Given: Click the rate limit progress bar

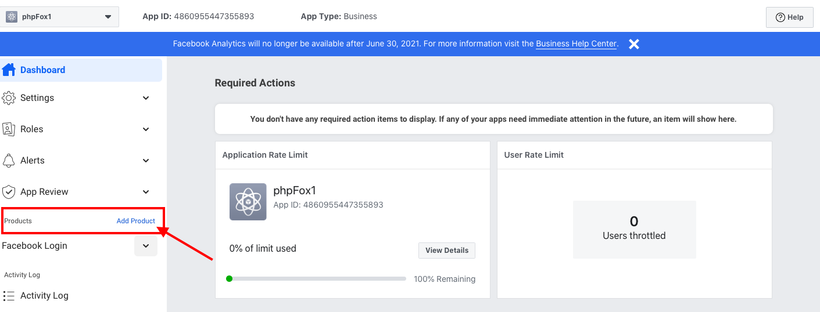Looking at the screenshot, I should click(316, 279).
